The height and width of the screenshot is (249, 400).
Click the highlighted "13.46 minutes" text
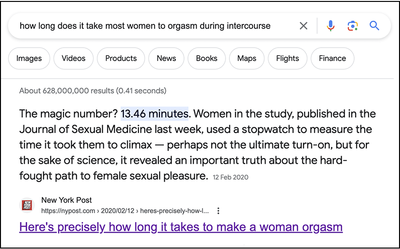click(x=154, y=114)
